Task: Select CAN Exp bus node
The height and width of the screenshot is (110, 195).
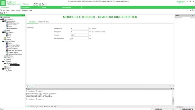Action: [10, 58]
